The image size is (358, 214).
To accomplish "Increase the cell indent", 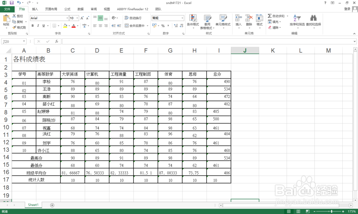I will [x=119, y=25].
